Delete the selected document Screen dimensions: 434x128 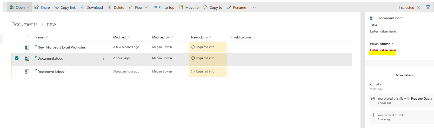click(x=116, y=7)
